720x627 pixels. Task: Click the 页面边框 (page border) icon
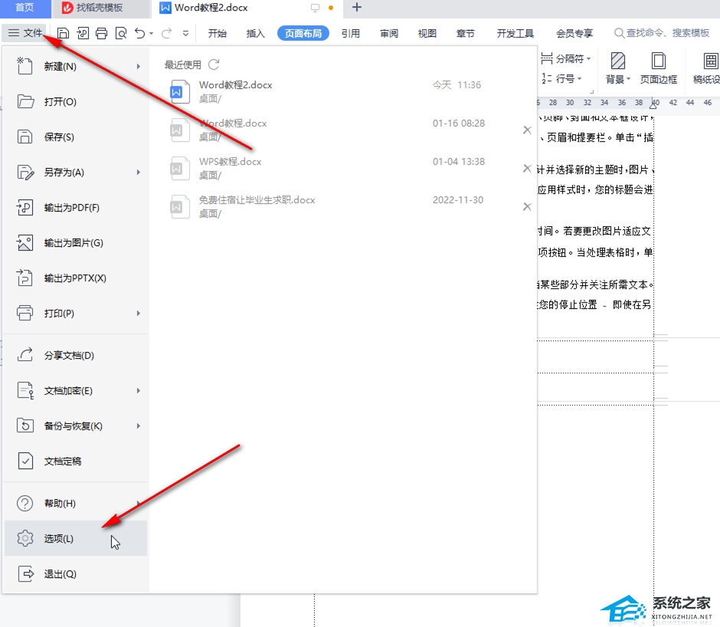tap(659, 69)
